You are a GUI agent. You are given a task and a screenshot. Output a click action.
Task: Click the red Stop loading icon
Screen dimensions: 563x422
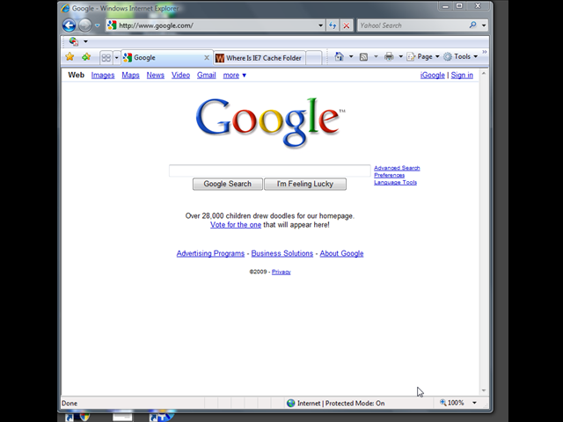[x=346, y=25]
